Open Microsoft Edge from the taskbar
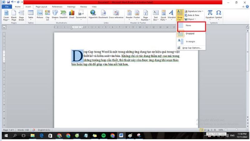Viewport: 250px width, 141px height. click(x=42, y=136)
